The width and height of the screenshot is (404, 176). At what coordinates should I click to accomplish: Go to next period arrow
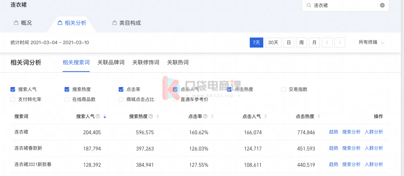point(340,42)
